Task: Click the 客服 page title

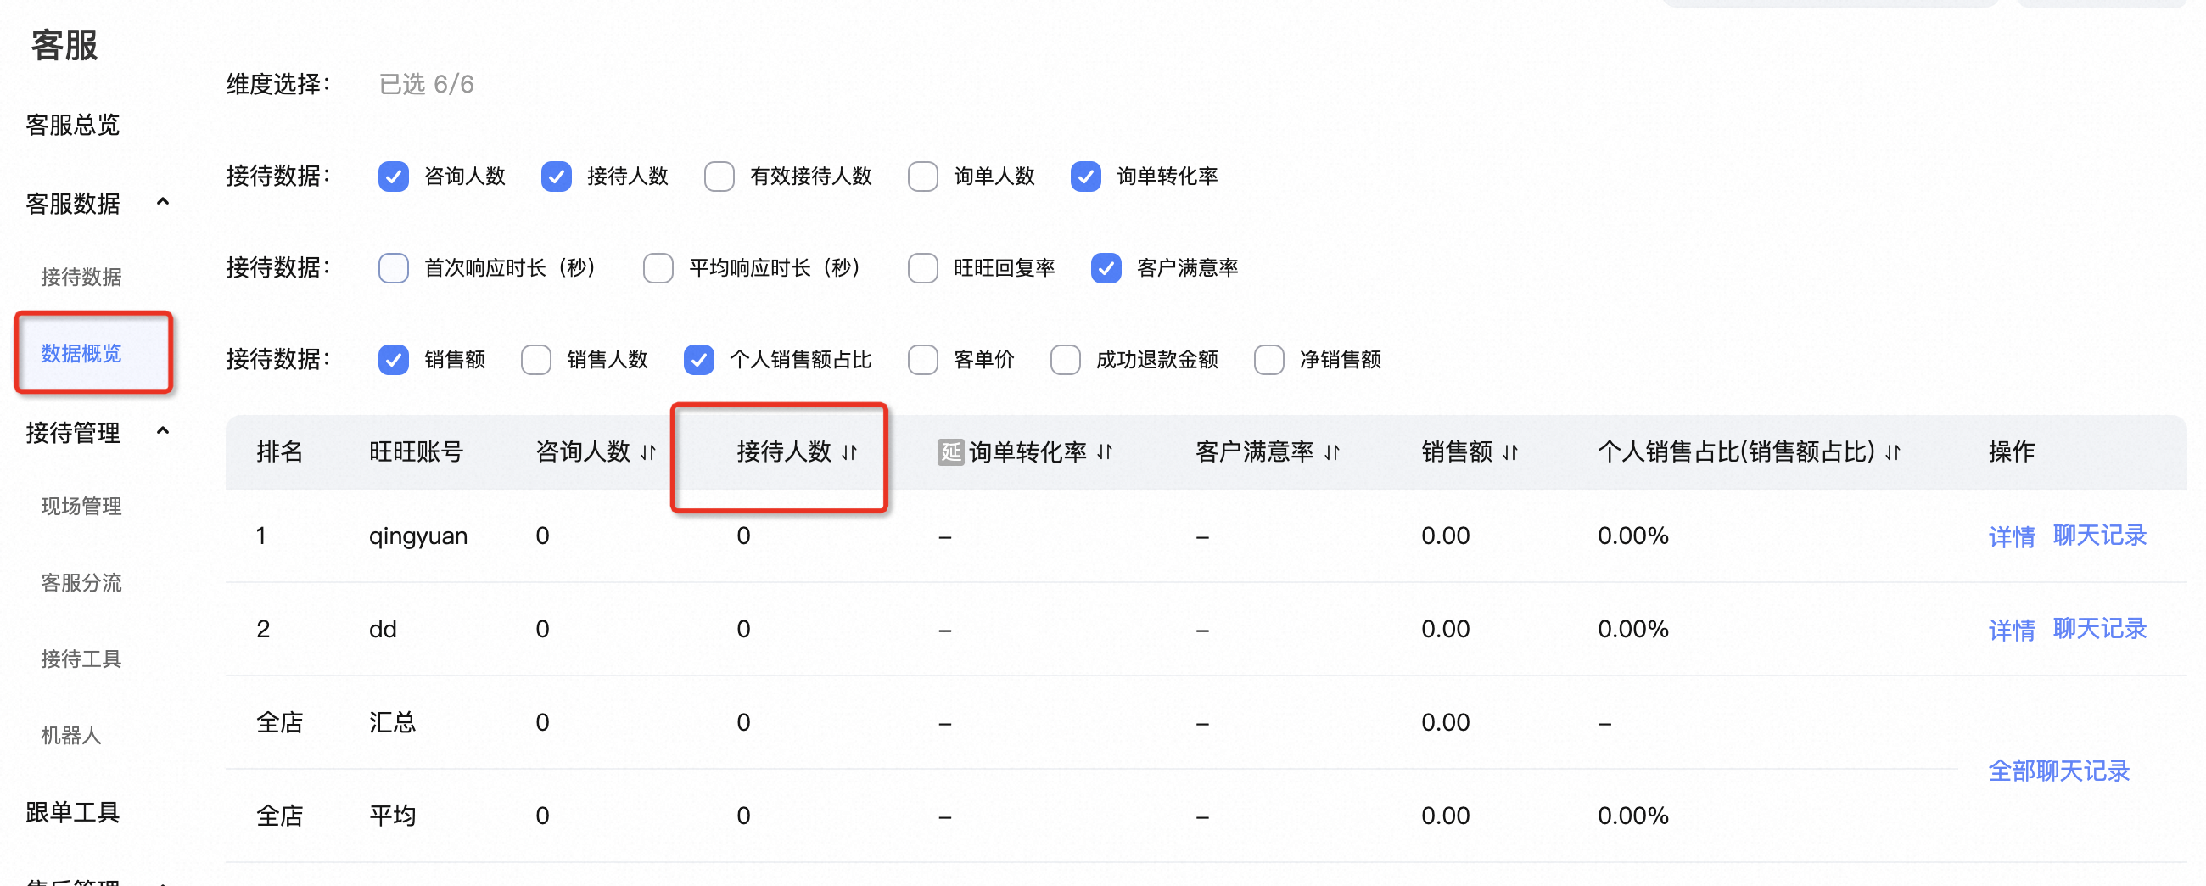Action: (x=64, y=46)
